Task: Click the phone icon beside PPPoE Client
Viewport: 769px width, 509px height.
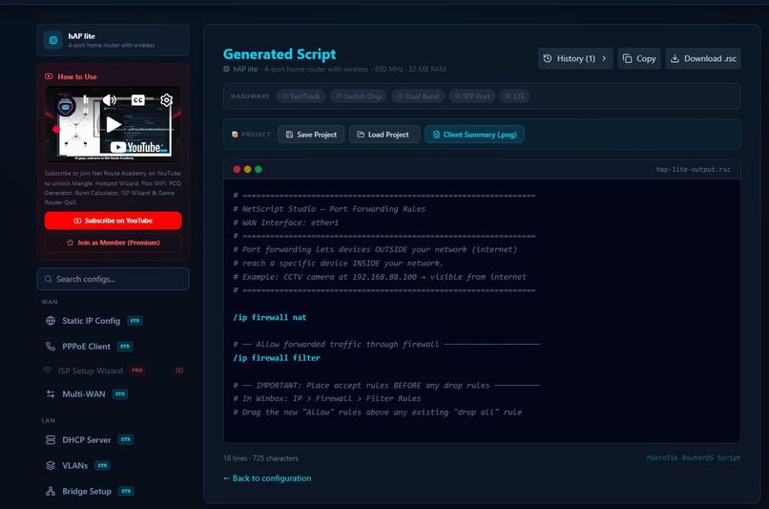Action: pos(51,346)
